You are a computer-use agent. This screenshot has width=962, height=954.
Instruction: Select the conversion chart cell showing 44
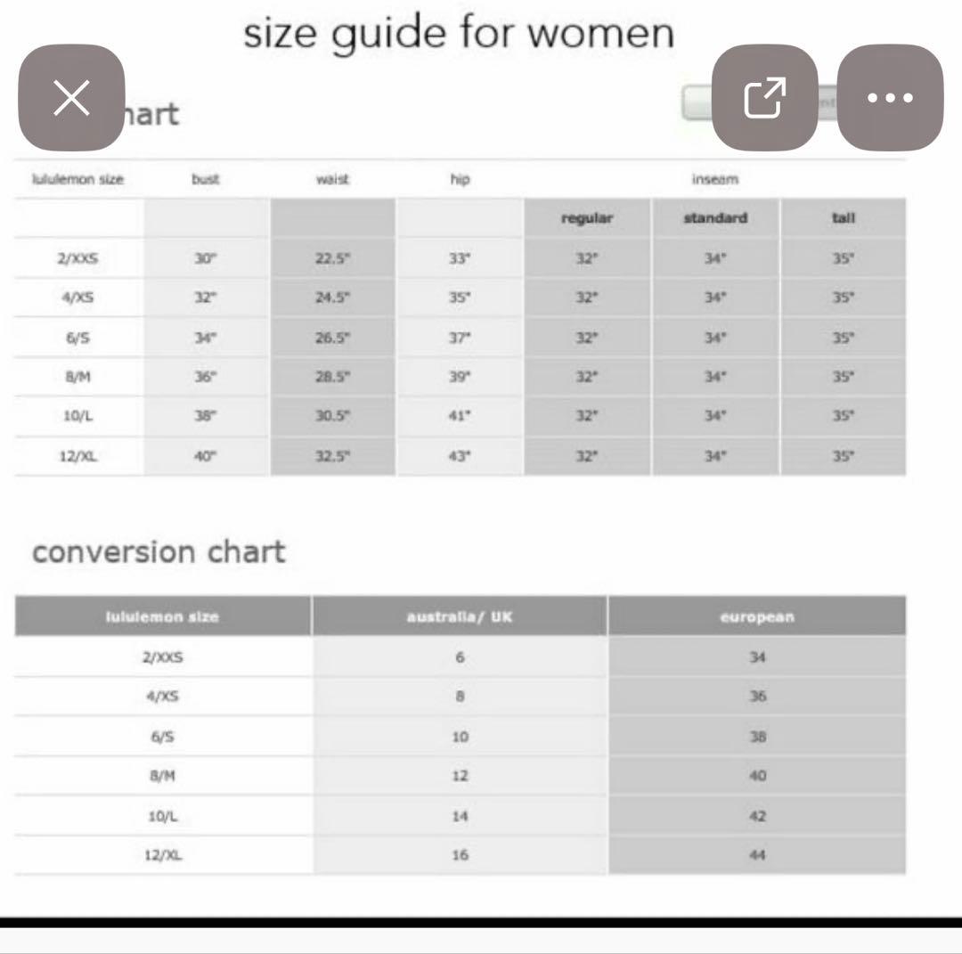[756, 853]
